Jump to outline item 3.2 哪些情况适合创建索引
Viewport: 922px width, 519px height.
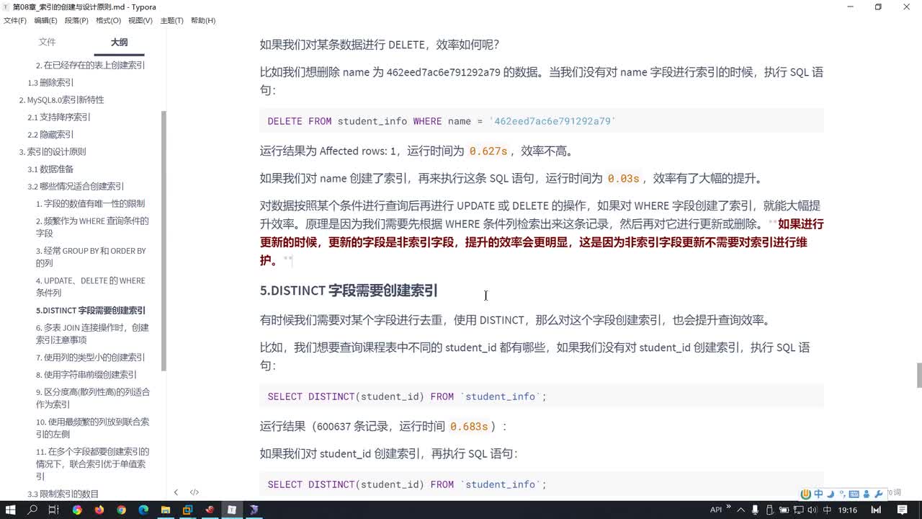point(76,186)
